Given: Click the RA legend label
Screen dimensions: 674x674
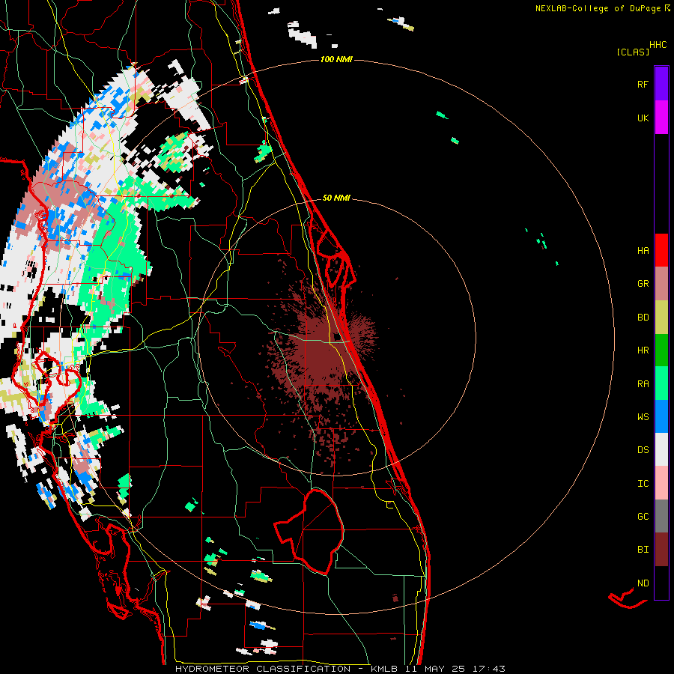Looking at the screenshot, I should tap(643, 384).
